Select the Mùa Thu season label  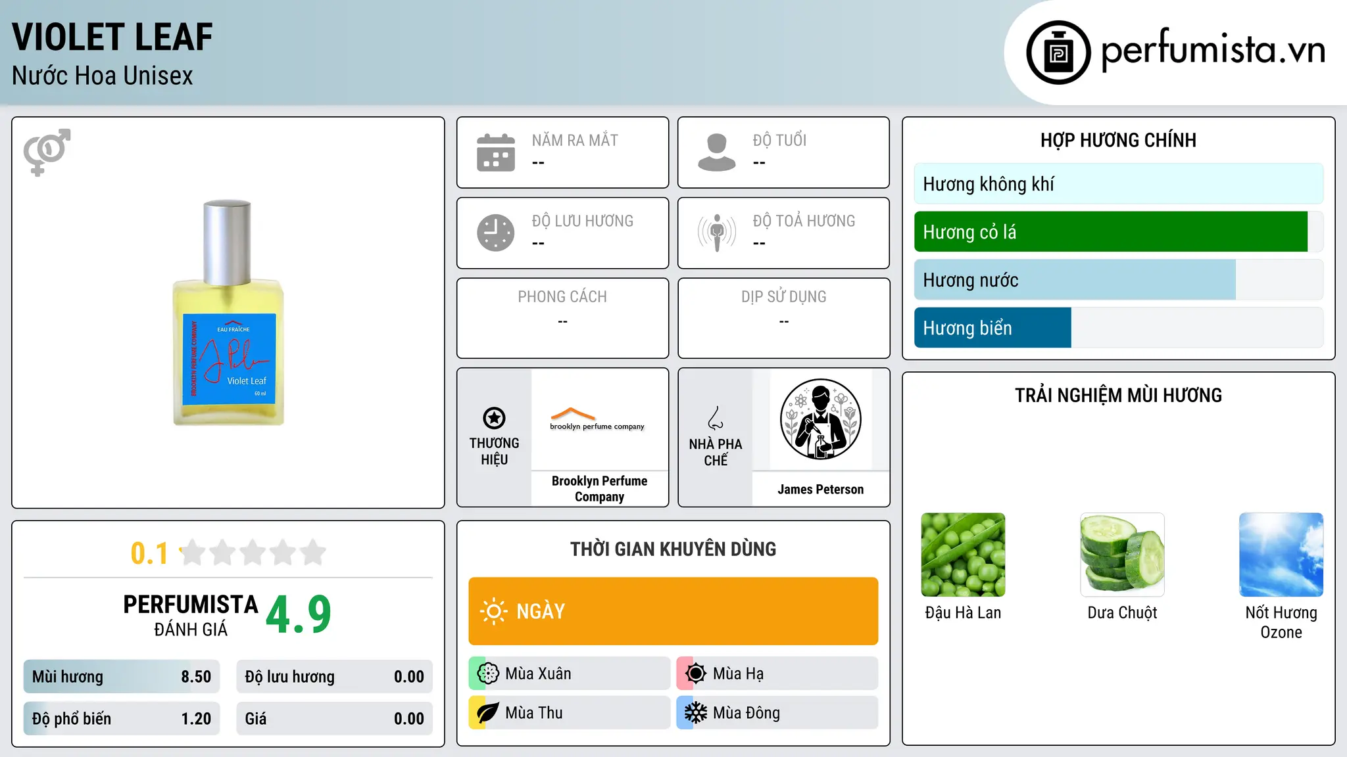point(534,713)
